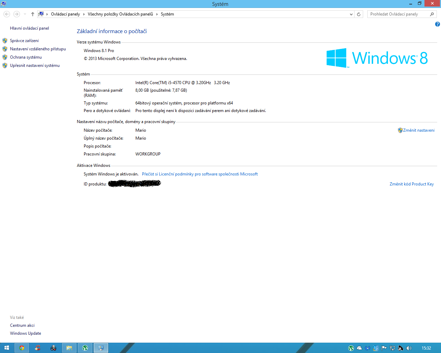Select 'Všechny položky Ovládacích panelů' breadcrumb

point(120,14)
